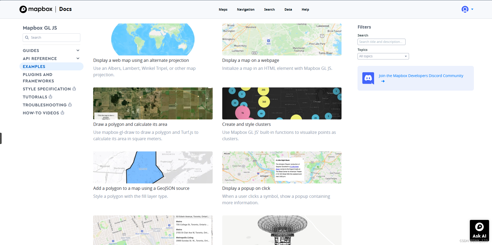
Task: Open 'Draw a polygon and calculate its area'
Action: pyautogui.click(x=130, y=124)
